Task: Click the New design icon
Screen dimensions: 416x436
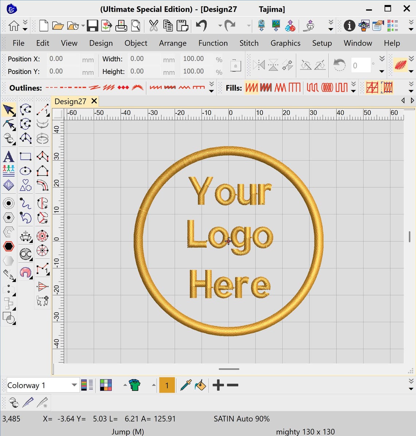Action: (44, 26)
